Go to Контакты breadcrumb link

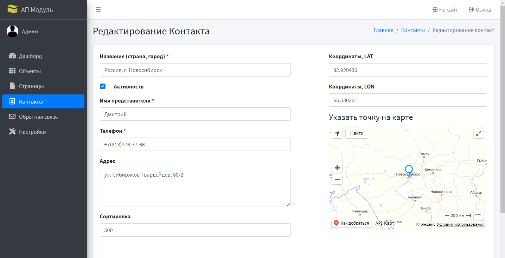(413, 30)
